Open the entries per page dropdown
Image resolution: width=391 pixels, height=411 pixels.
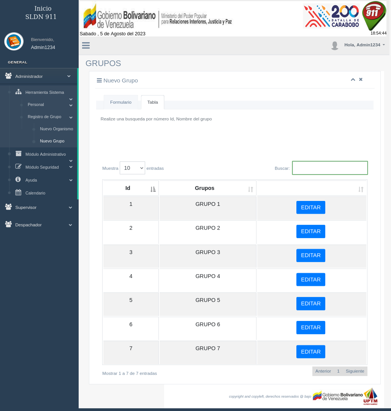point(132,168)
